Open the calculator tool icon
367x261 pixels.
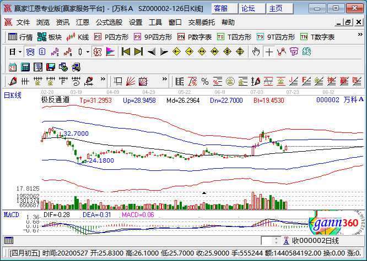click(x=25, y=67)
